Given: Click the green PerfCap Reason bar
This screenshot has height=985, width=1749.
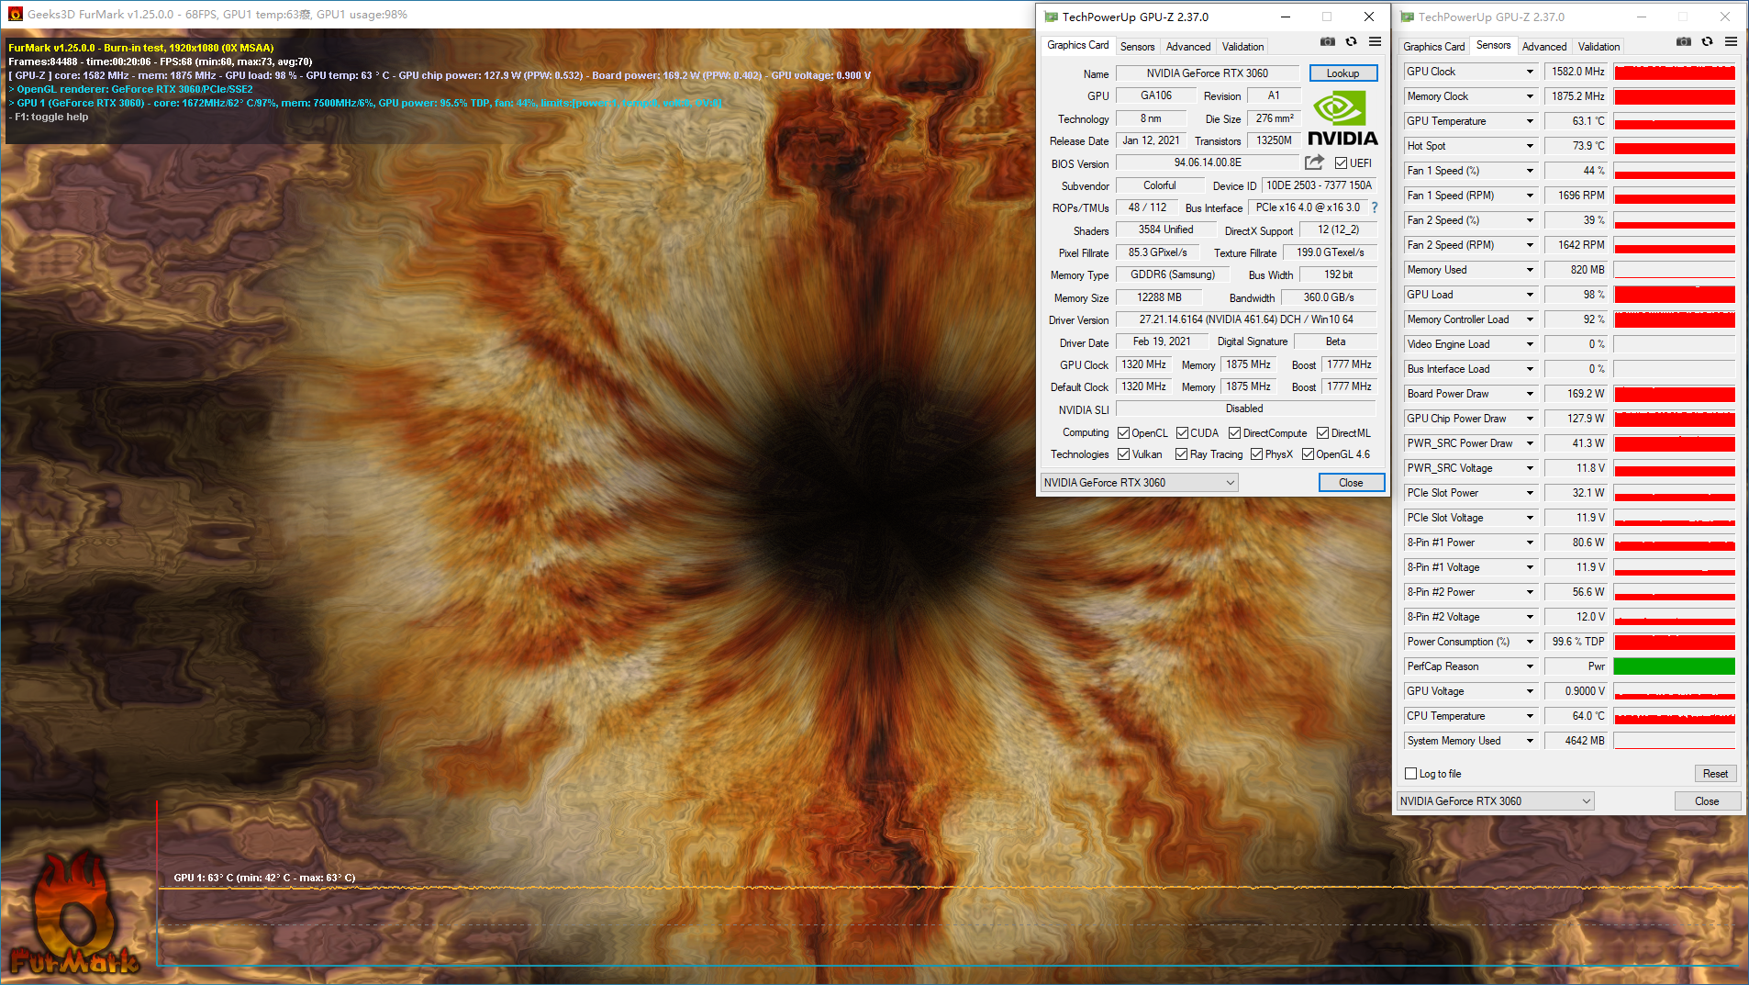Looking at the screenshot, I should coord(1675,666).
